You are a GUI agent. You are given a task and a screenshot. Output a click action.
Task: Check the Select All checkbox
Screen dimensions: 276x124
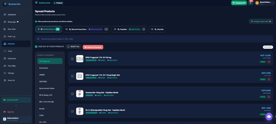coord(68,47)
